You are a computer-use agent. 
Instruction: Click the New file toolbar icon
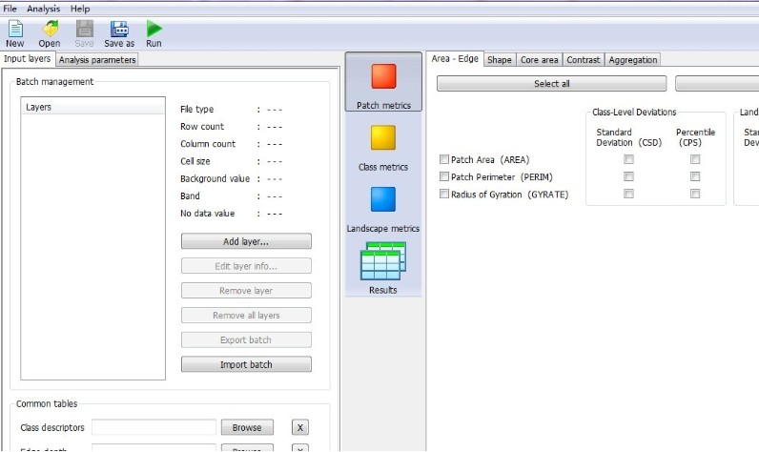point(15,29)
